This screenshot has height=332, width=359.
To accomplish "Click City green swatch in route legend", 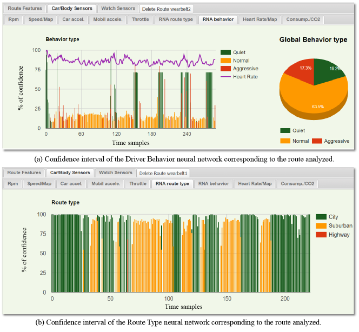I will [321, 217].
